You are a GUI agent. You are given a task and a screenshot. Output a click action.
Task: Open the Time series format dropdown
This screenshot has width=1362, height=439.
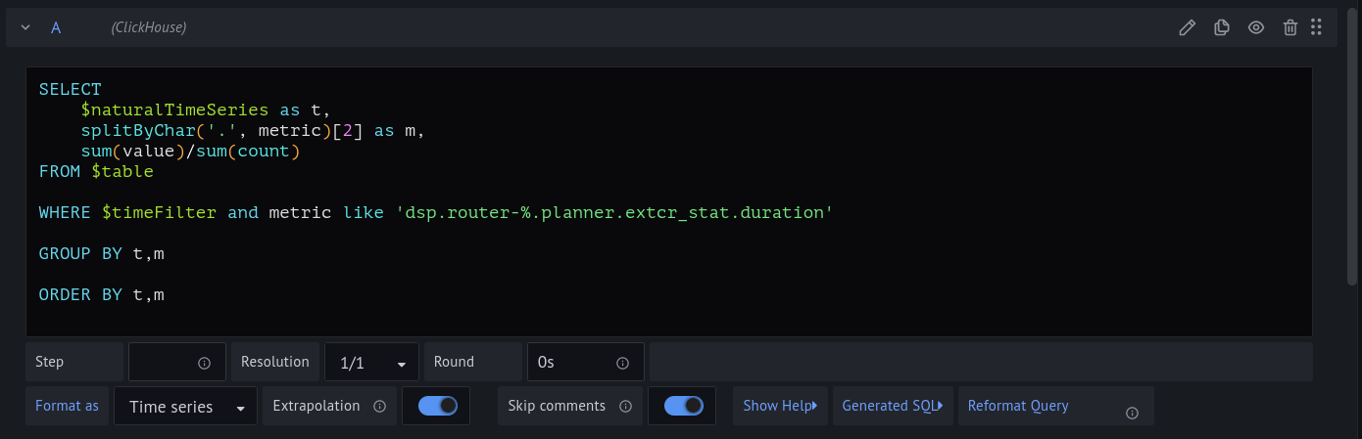[186, 406]
